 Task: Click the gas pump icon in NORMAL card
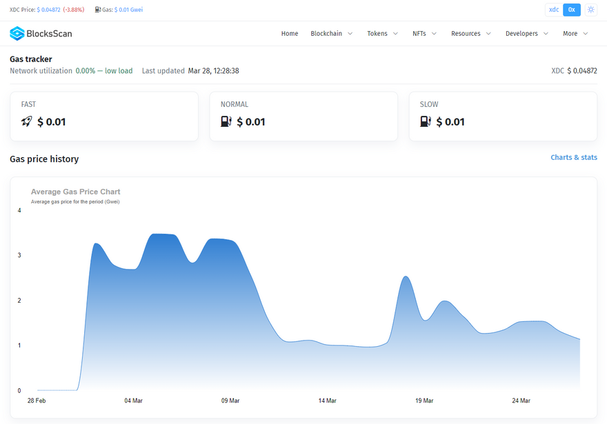[226, 121]
